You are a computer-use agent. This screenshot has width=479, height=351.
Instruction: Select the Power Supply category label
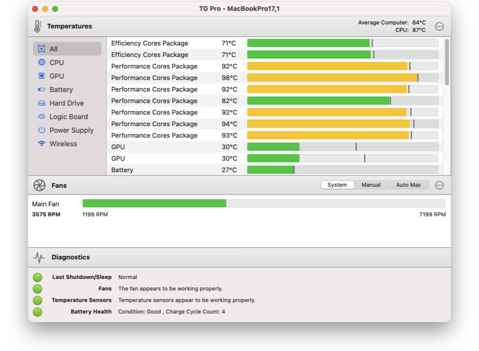point(71,130)
